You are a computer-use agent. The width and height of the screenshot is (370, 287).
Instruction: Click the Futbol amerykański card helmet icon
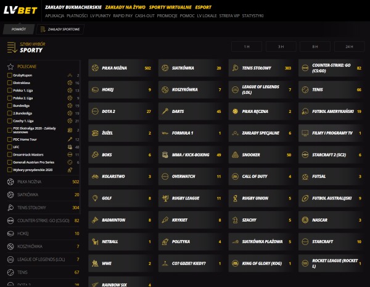[x=305, y=111]
